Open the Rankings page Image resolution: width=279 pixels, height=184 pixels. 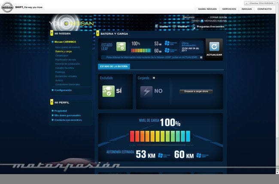[x=60, y=72]
